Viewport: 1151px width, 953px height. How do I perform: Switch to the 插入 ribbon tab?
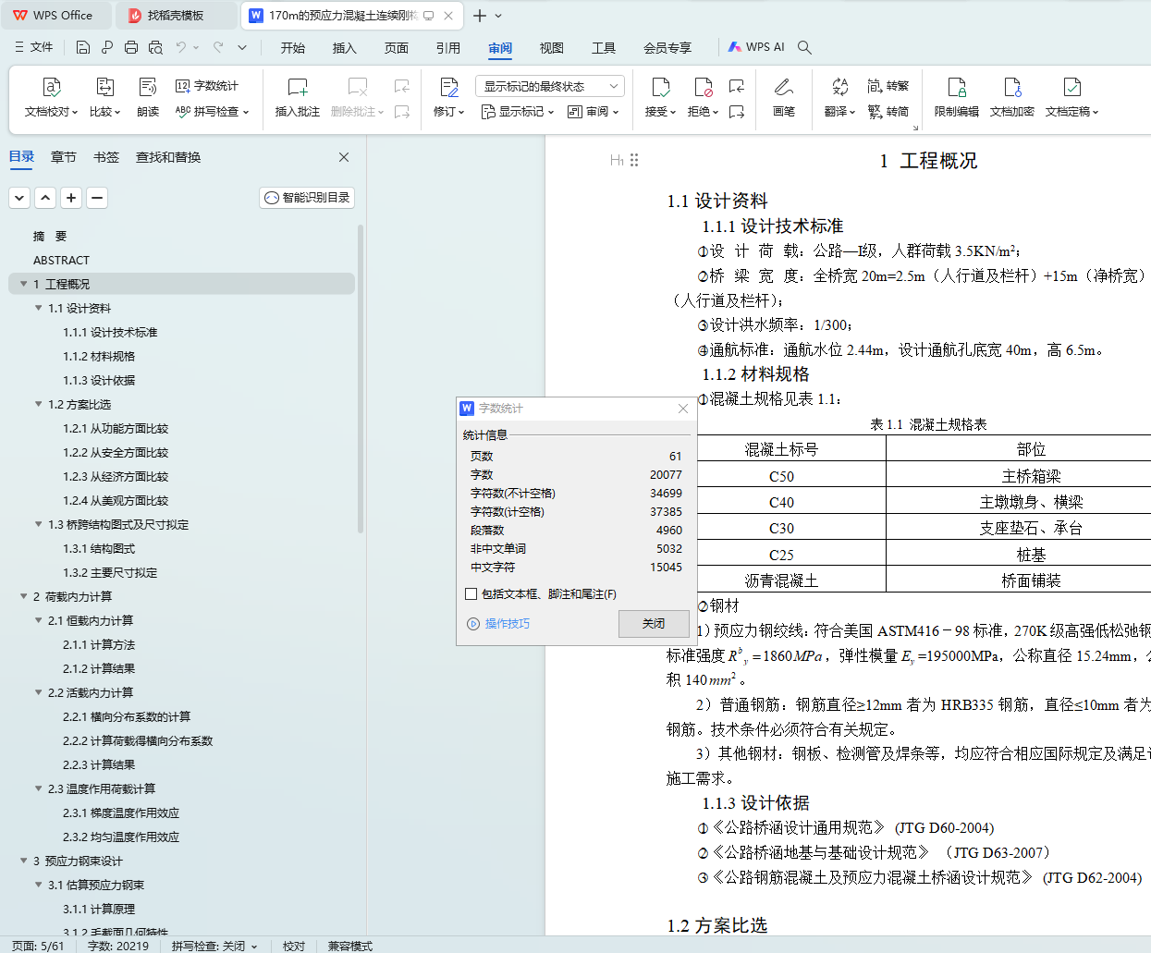pos(345,48)
